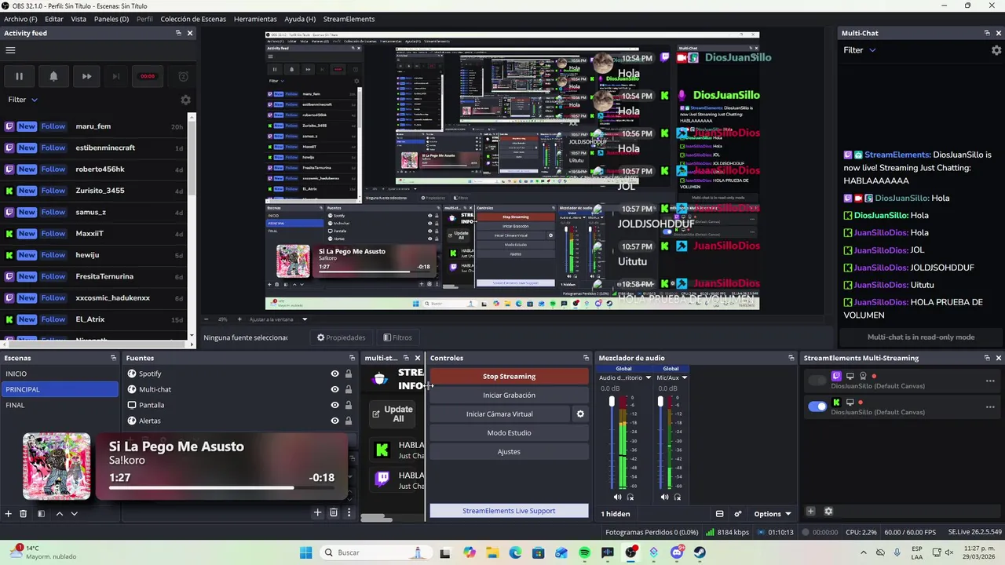Click the fast-forward skip alert button
1005x565 pixels.
coord(86,76)
